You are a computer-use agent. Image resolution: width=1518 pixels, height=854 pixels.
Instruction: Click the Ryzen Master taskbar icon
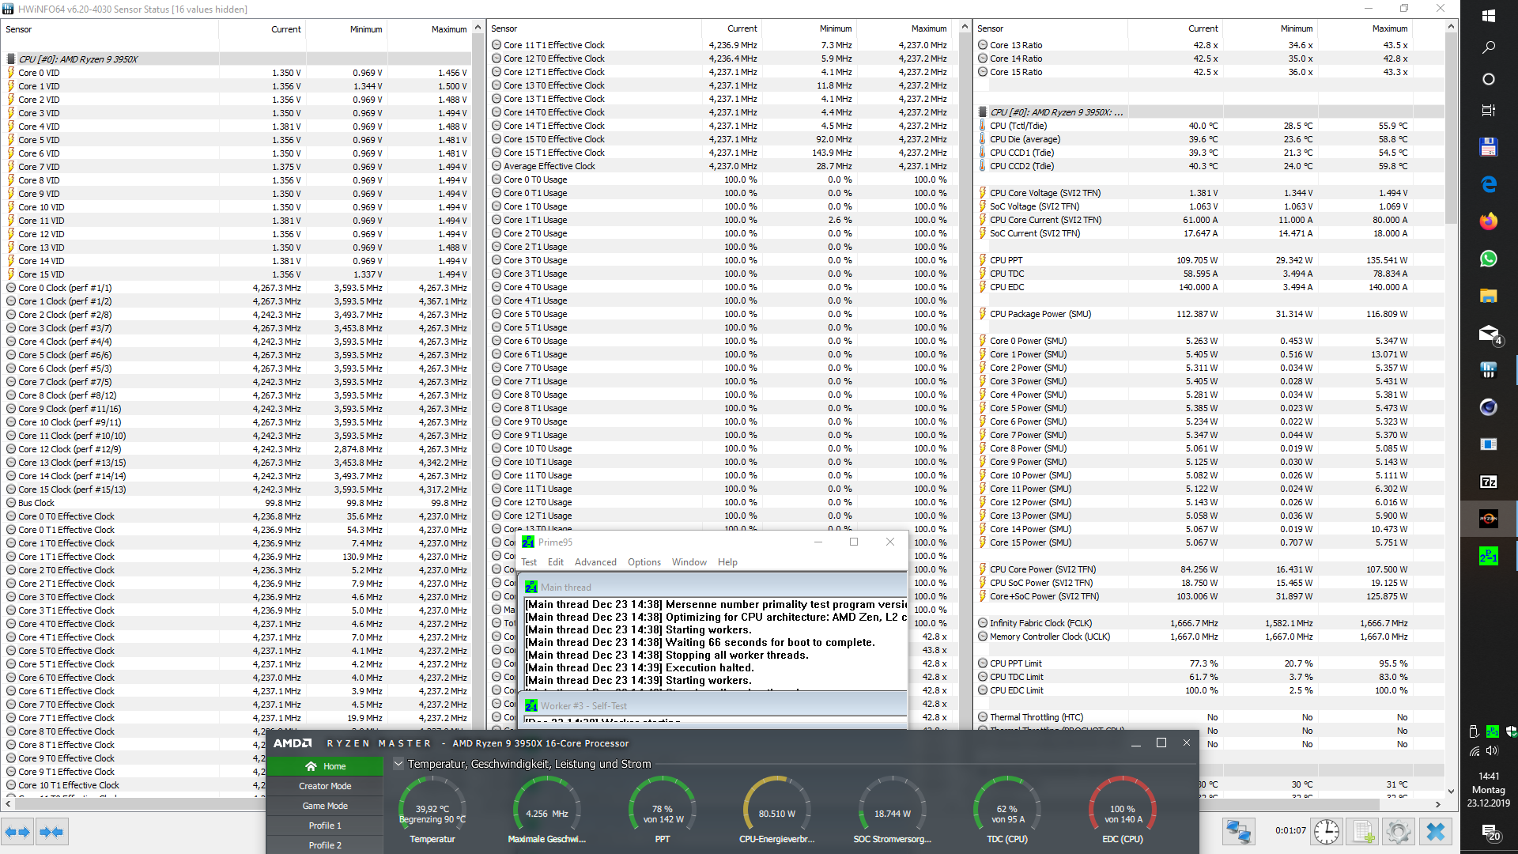click(1488, 519)
